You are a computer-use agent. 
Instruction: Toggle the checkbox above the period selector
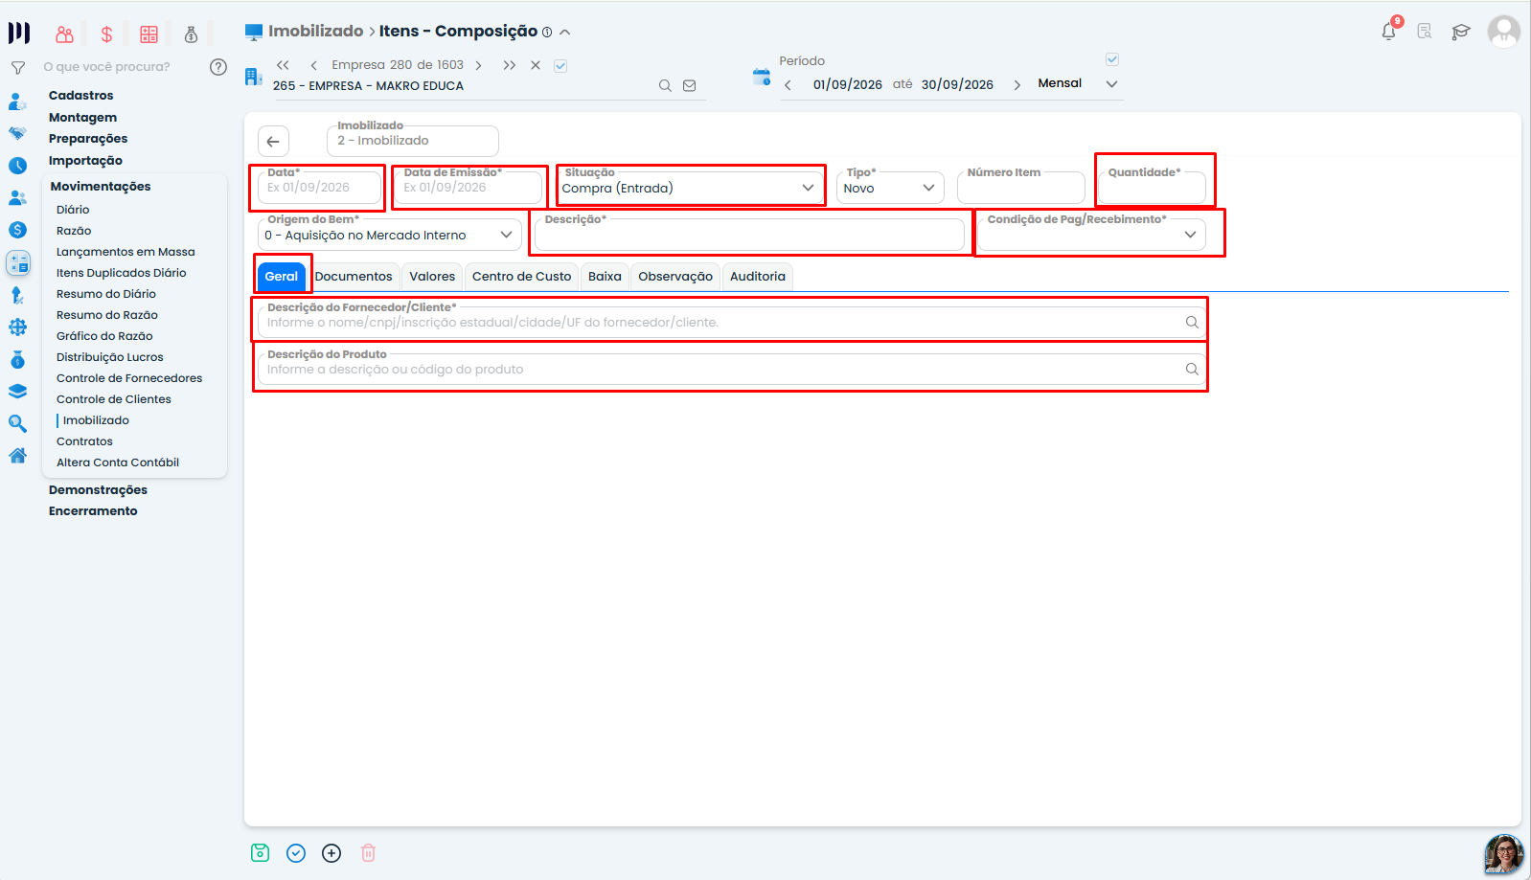(1112, 59)
